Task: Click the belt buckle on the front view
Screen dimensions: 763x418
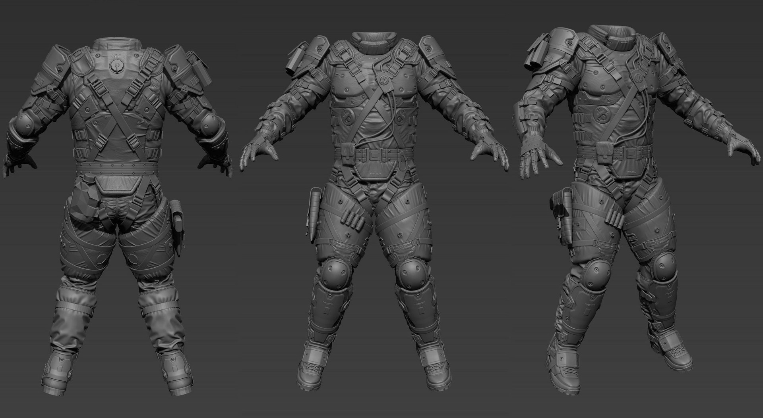Action: pos(375,154)
